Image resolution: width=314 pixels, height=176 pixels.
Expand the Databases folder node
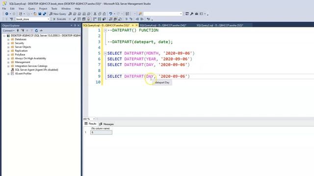pyautogui.click(x=8, y=40)
